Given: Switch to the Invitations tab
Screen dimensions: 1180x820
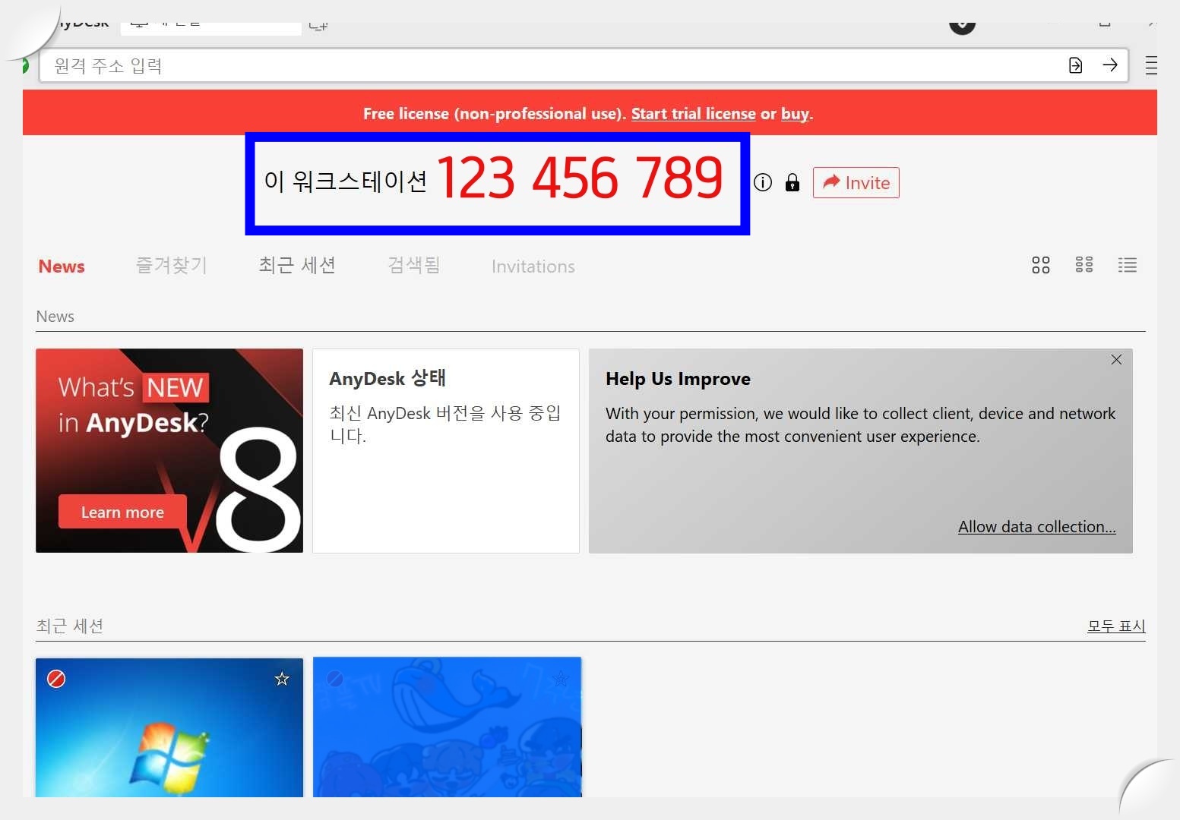Looking at the screenshot, I should pos(533,266).
